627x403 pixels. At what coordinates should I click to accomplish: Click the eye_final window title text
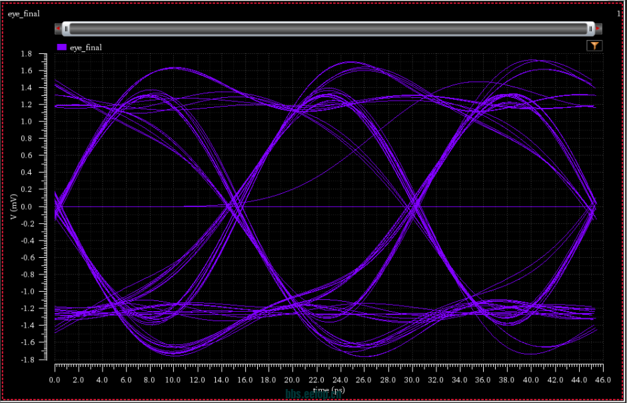(23, 14)
